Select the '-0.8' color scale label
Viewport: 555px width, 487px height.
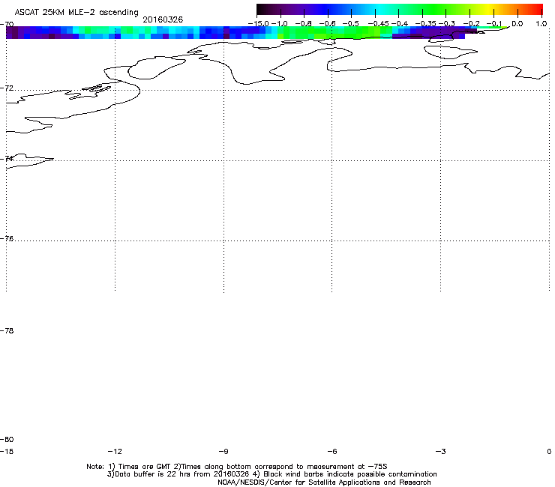[303, 24]
